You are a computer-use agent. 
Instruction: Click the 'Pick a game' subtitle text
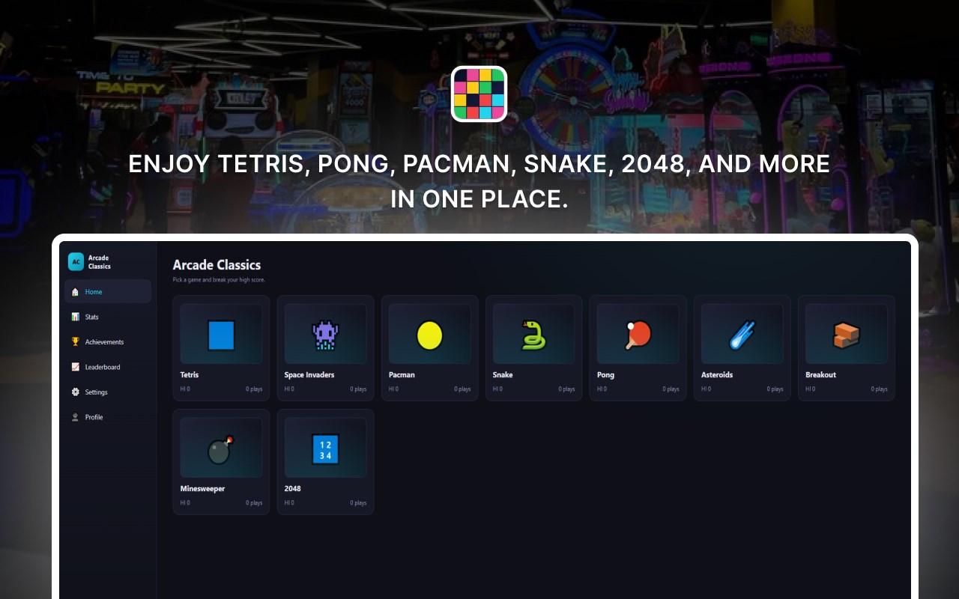pyautogui.click(x=219, y=280)
